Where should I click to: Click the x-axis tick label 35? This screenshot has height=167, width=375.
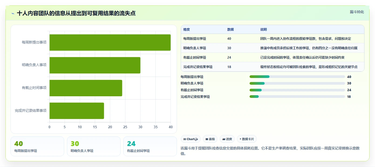(x=155, y=127)
